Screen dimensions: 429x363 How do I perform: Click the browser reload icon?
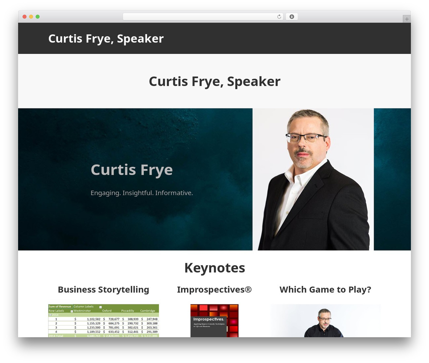click(x=279, y=17)
